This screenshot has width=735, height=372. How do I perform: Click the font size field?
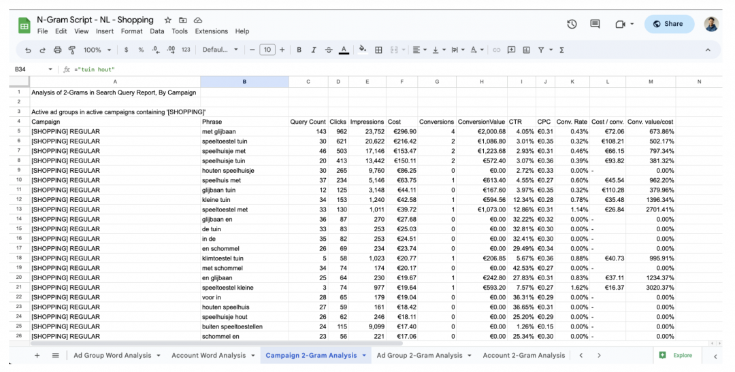pos(267,50)
